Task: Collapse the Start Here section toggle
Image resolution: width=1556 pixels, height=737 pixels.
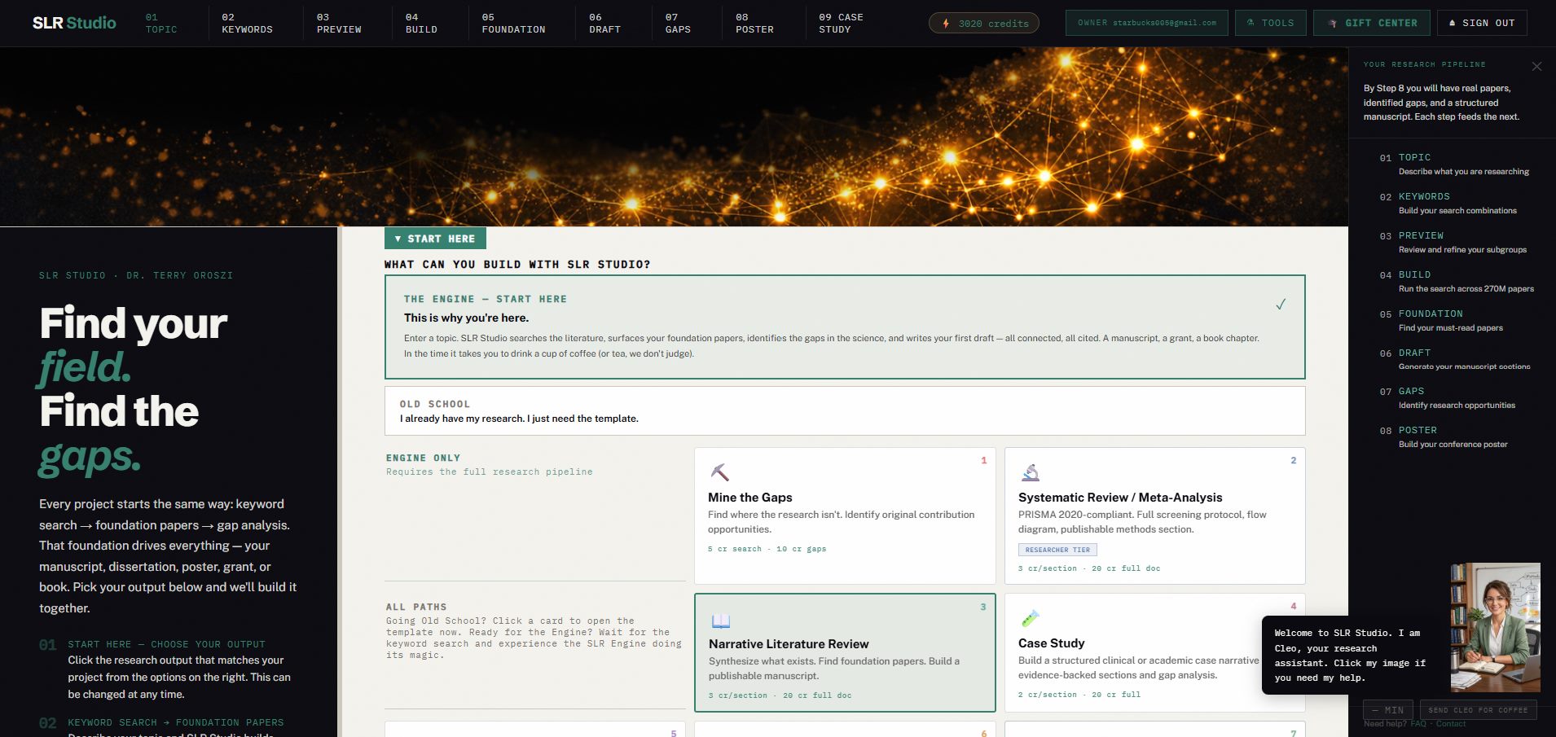Action: [x=435, y=239]
